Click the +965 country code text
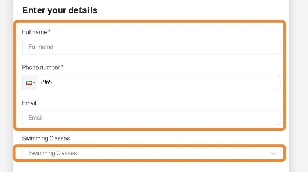This screenshot has width=308, height=172. point(46,83)
